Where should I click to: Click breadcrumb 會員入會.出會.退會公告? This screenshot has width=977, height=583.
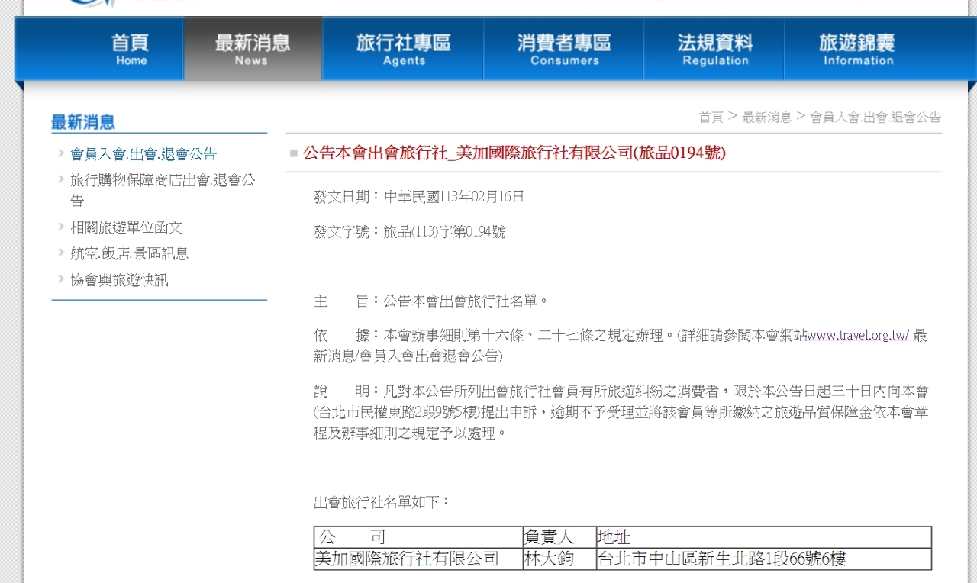[875, 117]
